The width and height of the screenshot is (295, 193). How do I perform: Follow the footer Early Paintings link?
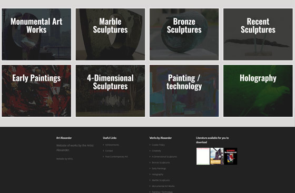159,168
